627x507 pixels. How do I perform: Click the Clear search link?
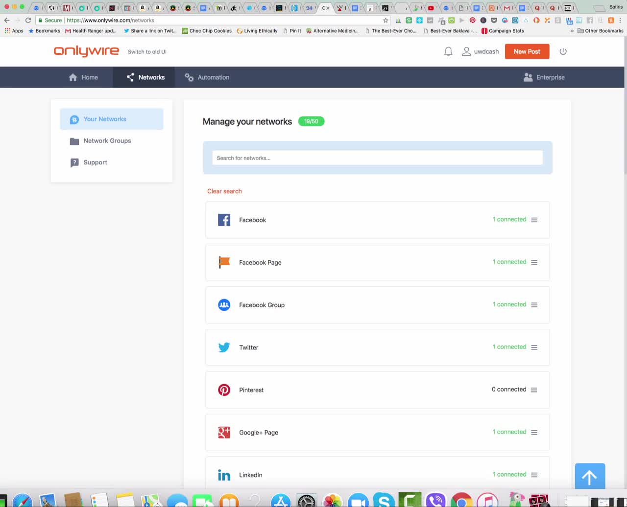pyautogui.click(x=224, y=191)
